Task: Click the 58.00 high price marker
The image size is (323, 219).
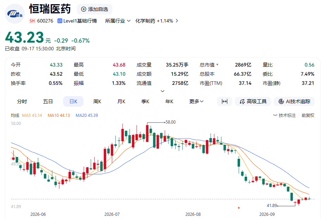Action: click(170, 122)
